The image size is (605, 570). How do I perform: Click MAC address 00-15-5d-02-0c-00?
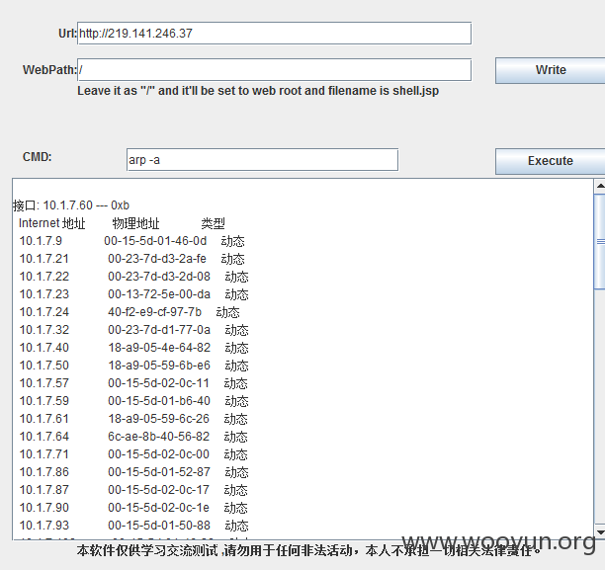coord(158,453)
